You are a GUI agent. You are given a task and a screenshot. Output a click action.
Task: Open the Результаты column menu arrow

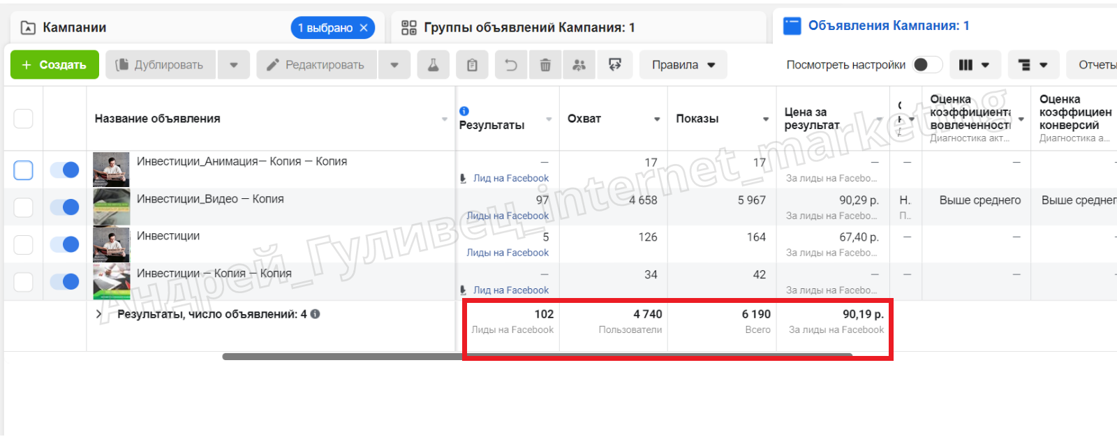[549, 119]
